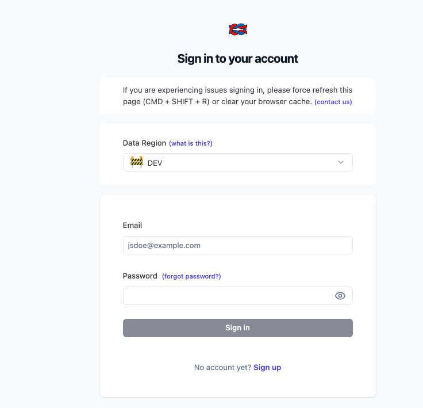Viewport: 423px width, 408px height.
Task: Toggle password visibility with the eye icon
Action: click(340, 296)
